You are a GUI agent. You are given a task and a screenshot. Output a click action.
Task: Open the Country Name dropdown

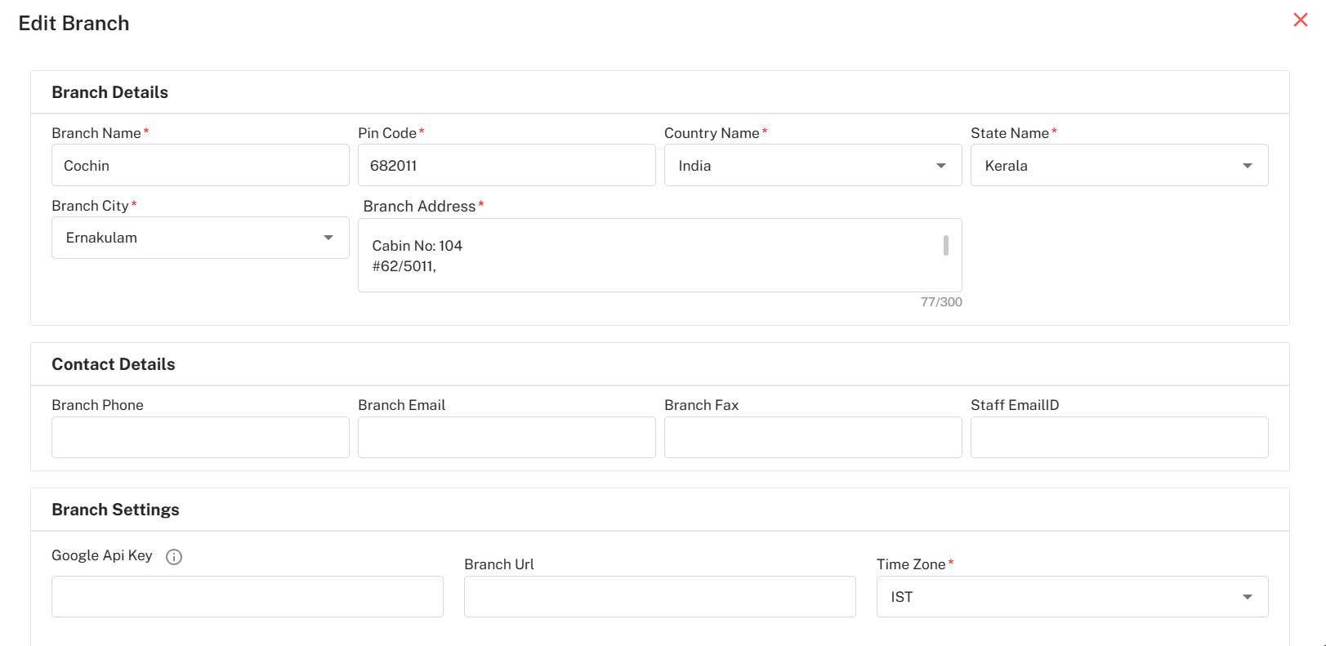coord(812,166)
